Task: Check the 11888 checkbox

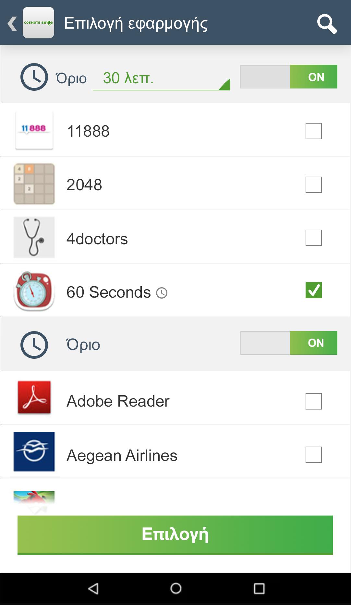Action: pos(313,131)
